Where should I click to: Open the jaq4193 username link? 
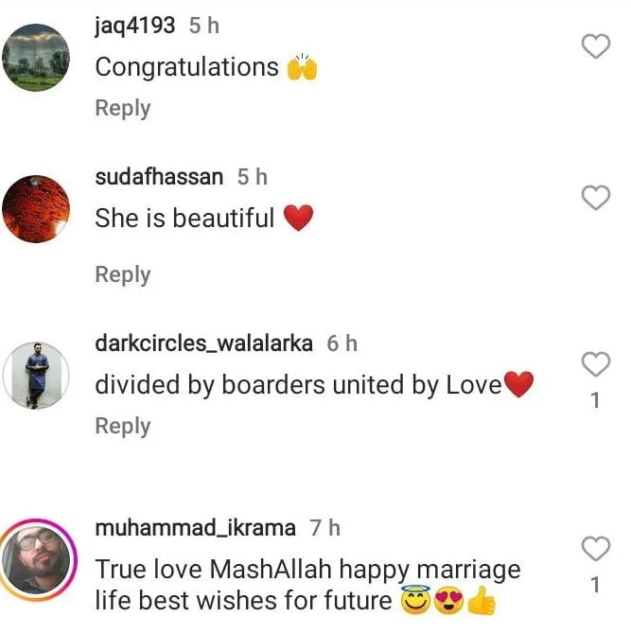[135, 26]
